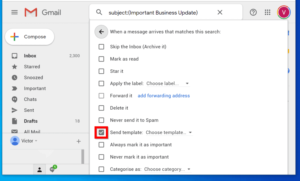Open the search magnifier icon
Viewport: 300px width, 181px height.
[99, 12]
